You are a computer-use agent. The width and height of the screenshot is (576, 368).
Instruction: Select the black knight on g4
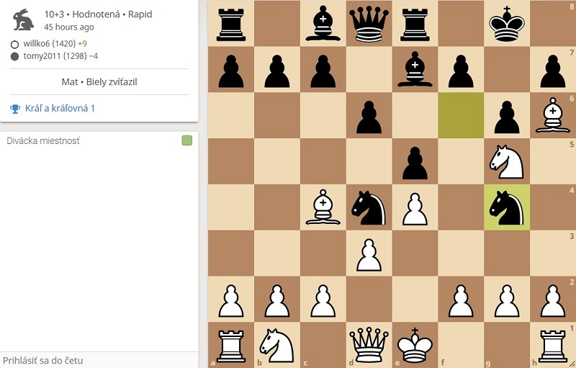507,207
